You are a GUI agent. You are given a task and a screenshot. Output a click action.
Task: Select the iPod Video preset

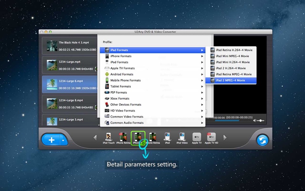pos(182,138)
